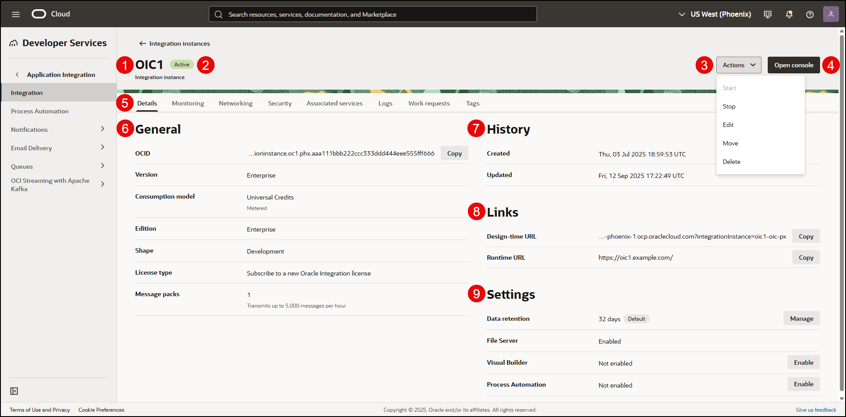The height and width of the screenshot is (417, 846).
Task: Open the navigation hamburger menu
Action: 16,14
